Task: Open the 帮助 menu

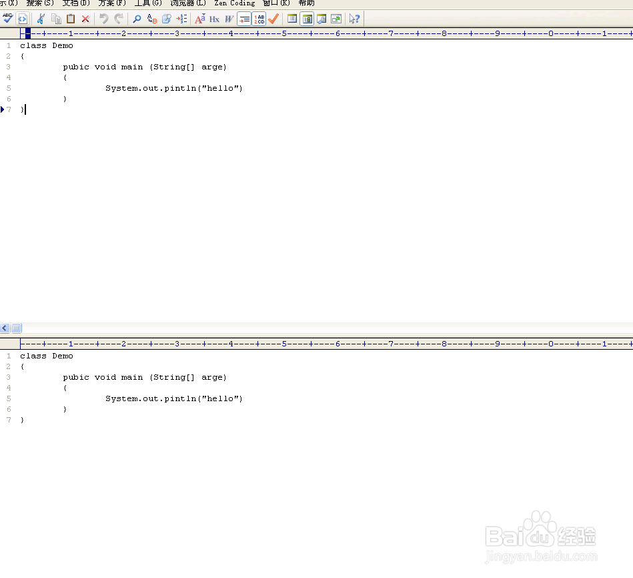Action: pos(306,3)
